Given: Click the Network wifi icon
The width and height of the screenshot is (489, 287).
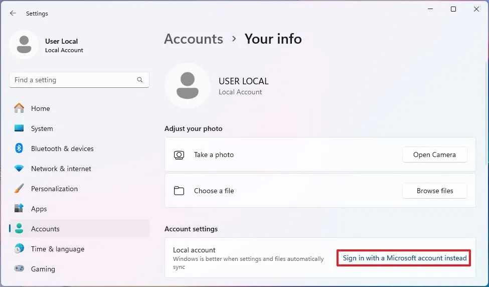Looking at the screenshot, I should [x=19, y=169].
